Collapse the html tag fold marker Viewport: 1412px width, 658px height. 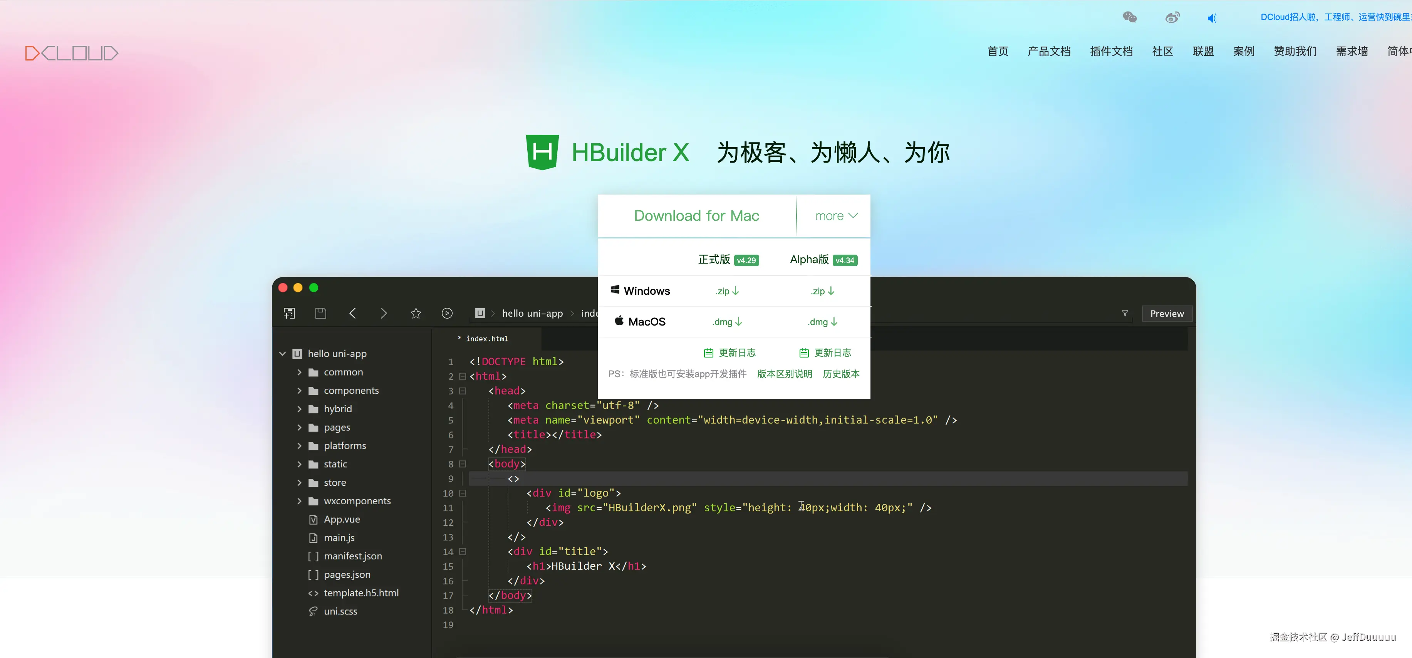[462, 376]
